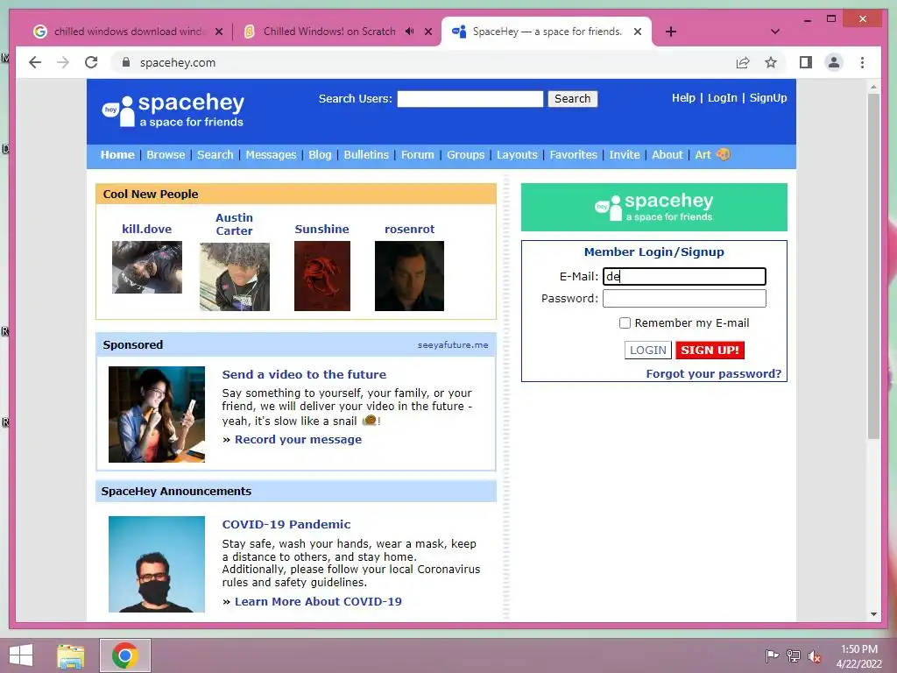897x673 pixels.
Task: Click the Action Center flag tray icon
Action: [x=772, y=655]
